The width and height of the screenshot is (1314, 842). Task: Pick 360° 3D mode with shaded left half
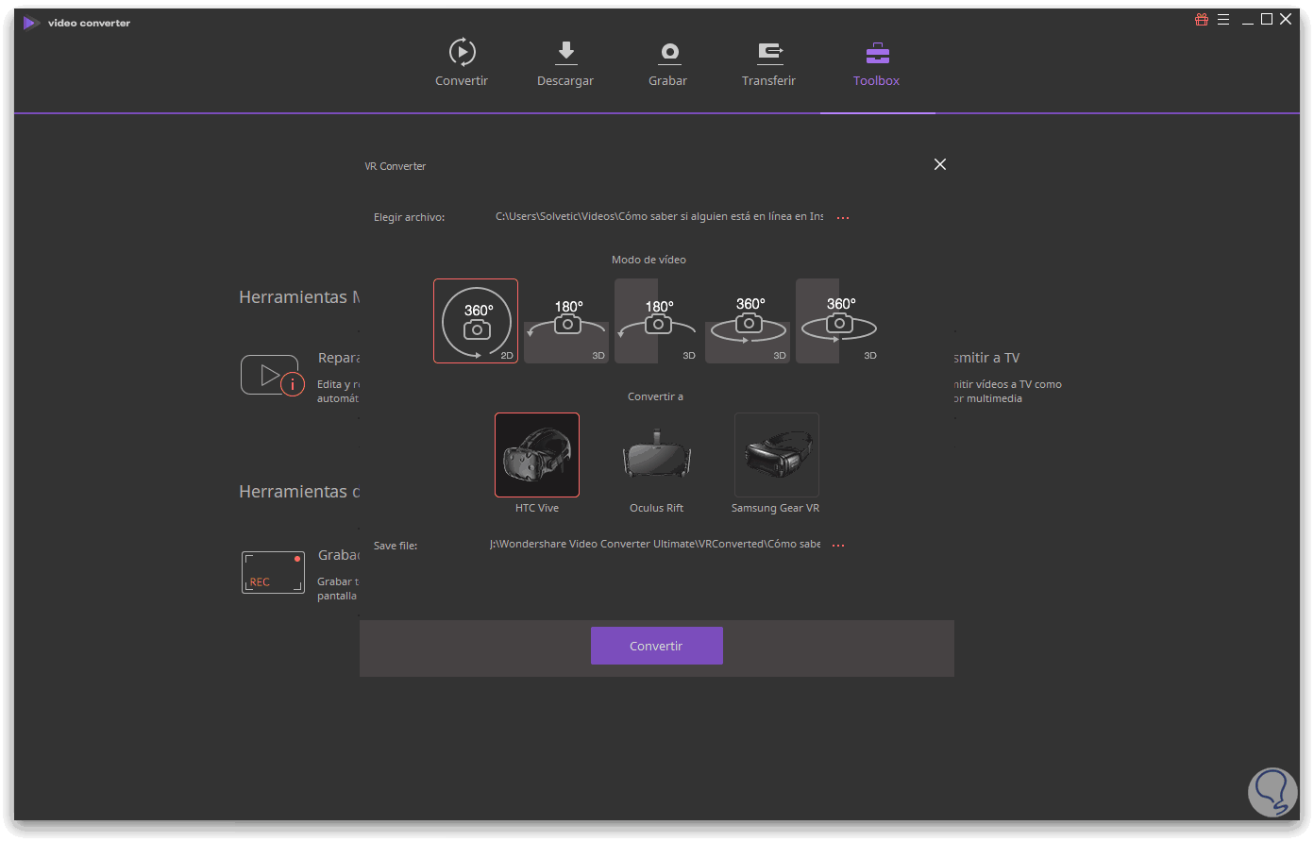pos(838,321)
